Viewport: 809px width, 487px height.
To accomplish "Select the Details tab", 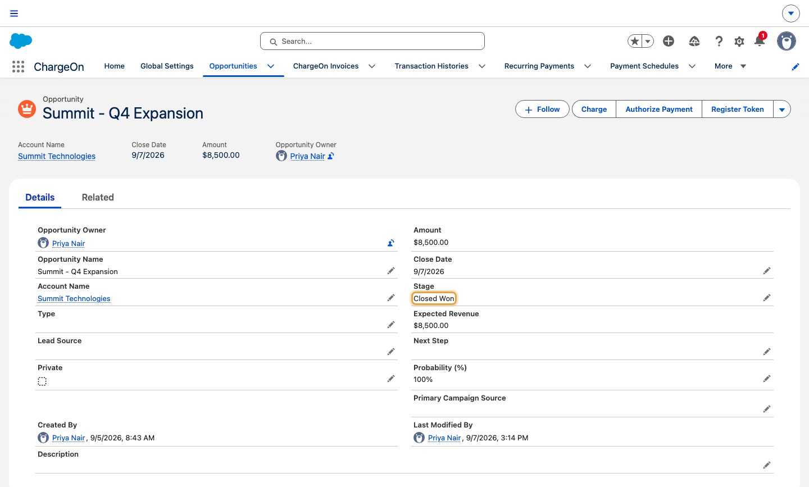I will point(40,197).
